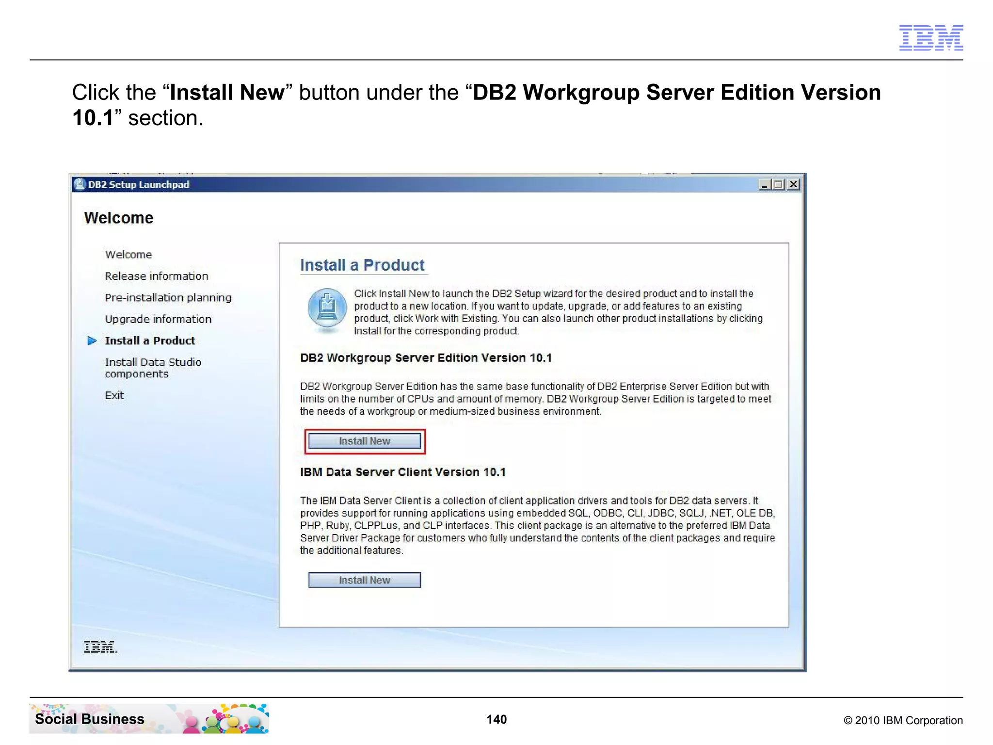The width and height of the screenshot is (993, 745).
Task: Open the Welcome navigation item
Action: pyautogui.click(x=128, y=255)
